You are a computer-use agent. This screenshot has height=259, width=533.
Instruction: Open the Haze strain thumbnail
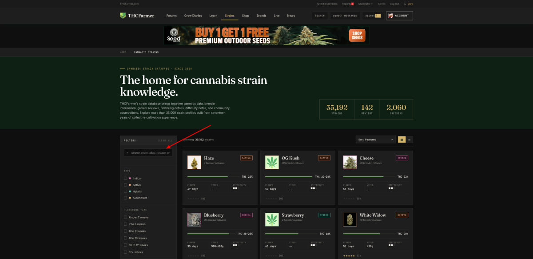tap(194, 162)
